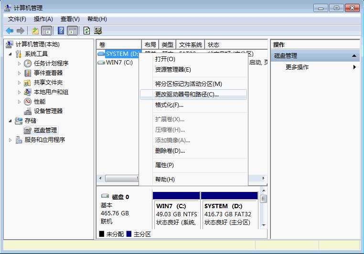The image size is (364, 254).
Task: Select 删除卷(D)... from context menu
Action: pos(170,151)
